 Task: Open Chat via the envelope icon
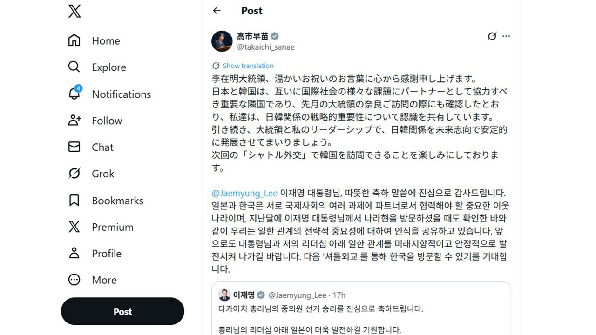pos(74,147)
